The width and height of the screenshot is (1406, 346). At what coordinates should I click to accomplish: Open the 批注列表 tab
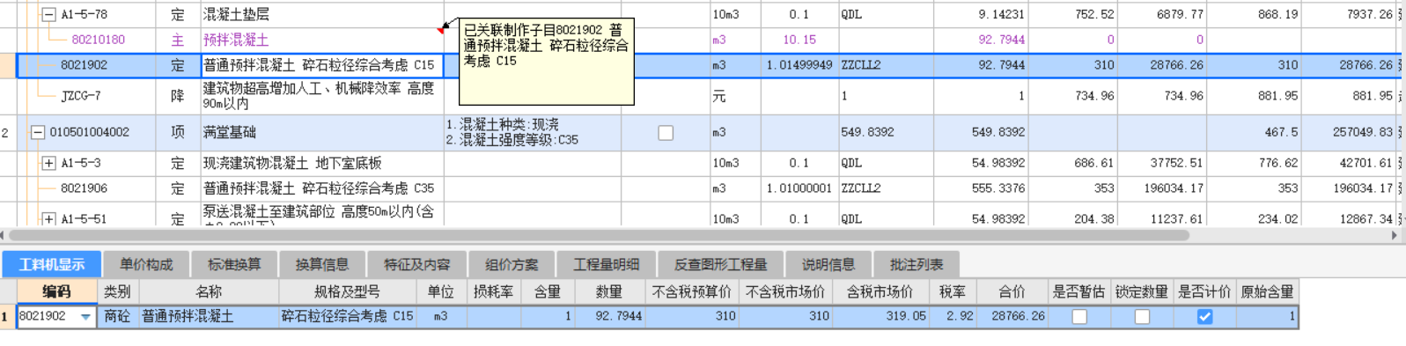[916, 264]
